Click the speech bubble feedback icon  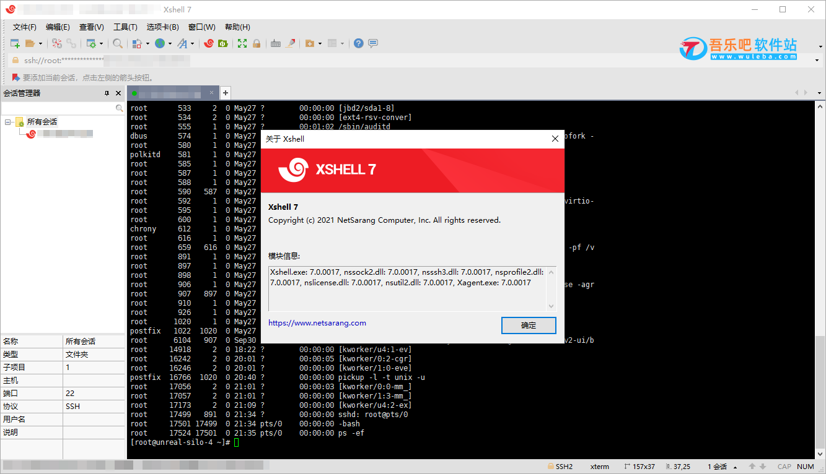[373, 43]
